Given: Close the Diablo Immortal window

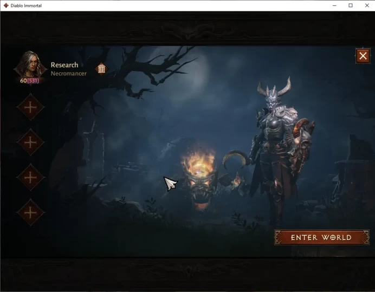Looking at the screenshot, I should coord(367,5).
